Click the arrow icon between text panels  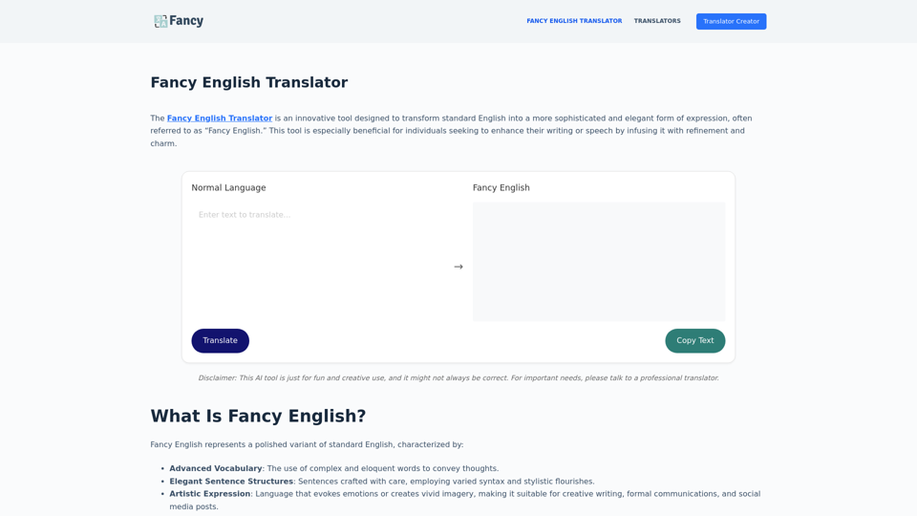[x=458, y=267]
